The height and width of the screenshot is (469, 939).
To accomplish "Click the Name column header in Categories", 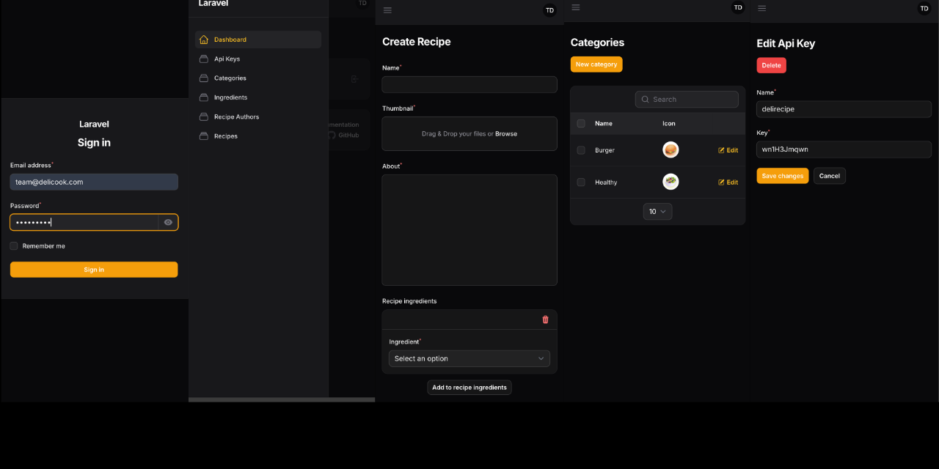I will click(x=604, y=124).
